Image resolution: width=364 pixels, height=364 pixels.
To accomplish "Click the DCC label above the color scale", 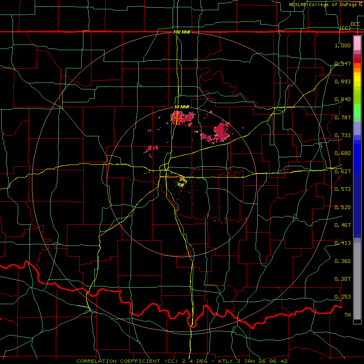I will (x=355, y=24).
